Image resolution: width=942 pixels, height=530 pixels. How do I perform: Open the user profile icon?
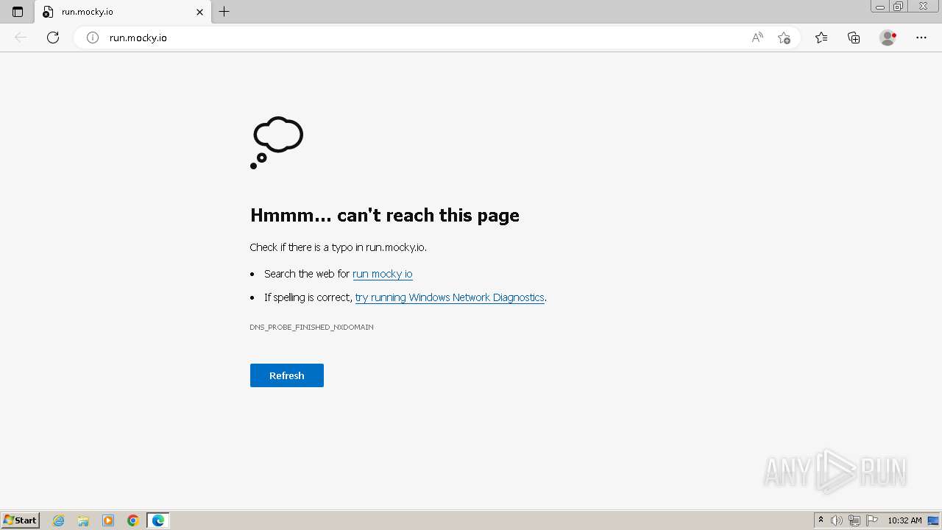point(888,38)
